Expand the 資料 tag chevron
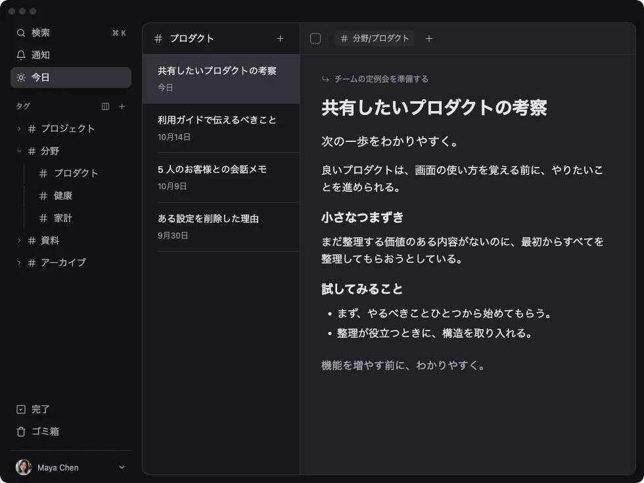 pos(19,241)
